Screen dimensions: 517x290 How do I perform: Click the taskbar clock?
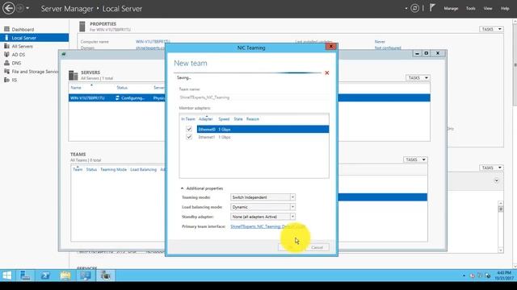point(504,275)
